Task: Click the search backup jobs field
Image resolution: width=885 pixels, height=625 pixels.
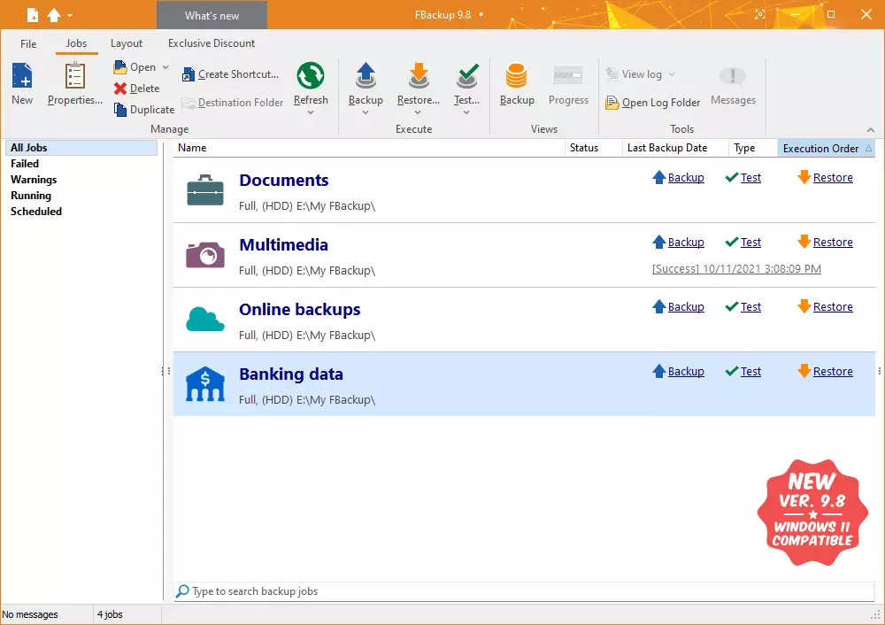Action: (x=524, y=591)
